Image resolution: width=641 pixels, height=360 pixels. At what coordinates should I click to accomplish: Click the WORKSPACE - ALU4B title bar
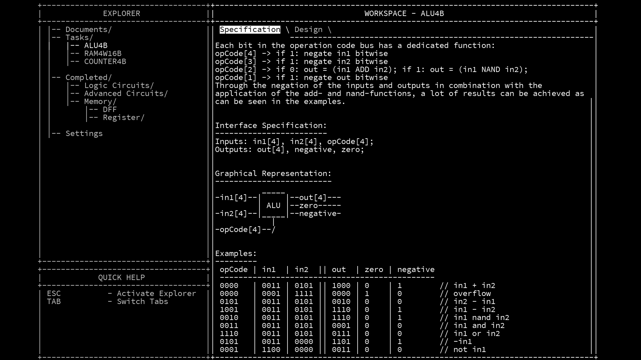(x=404, y=13)
